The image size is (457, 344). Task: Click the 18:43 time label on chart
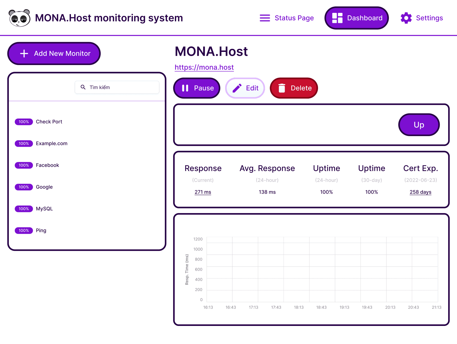click(321, 307)
